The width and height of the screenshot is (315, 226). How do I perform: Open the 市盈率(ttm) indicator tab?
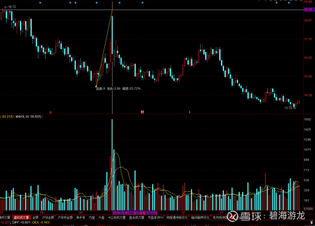(x=156, y=217)
